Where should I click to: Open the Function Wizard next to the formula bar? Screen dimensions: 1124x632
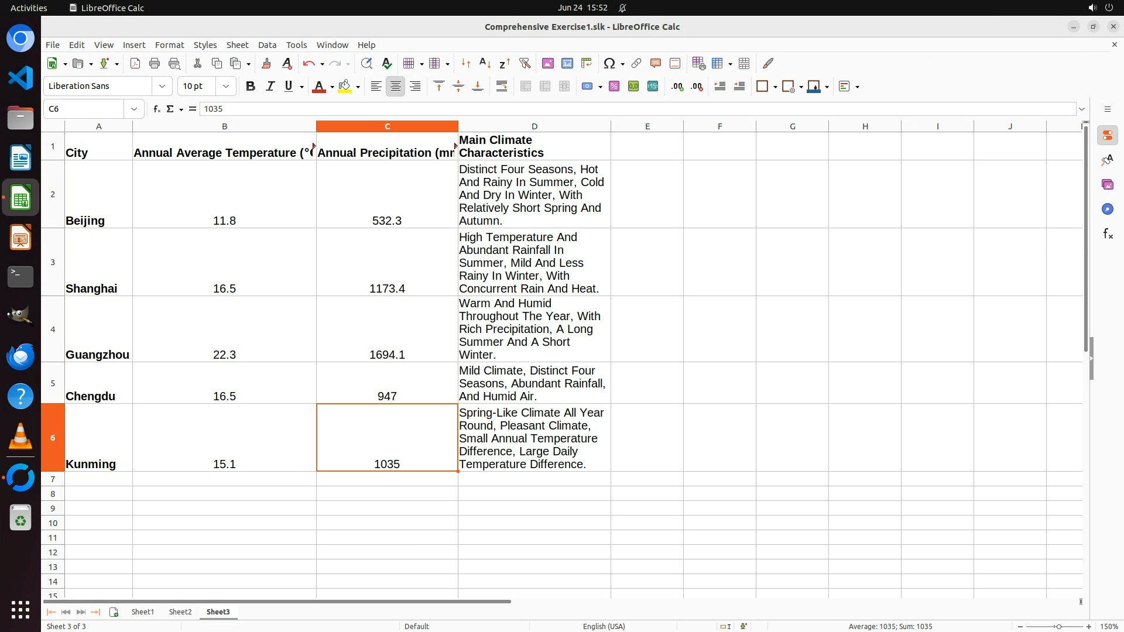pyautogui.click(x=157, y=109)
